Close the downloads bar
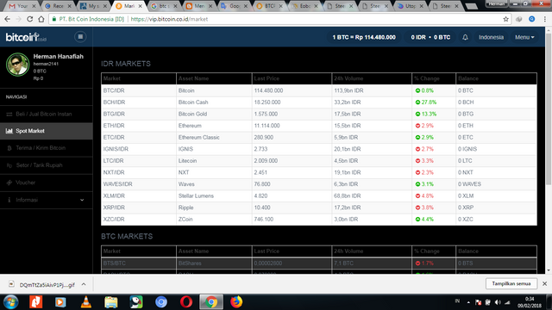Screen dimensions: 552x310 pyautogui.click(x=544, y=283)
